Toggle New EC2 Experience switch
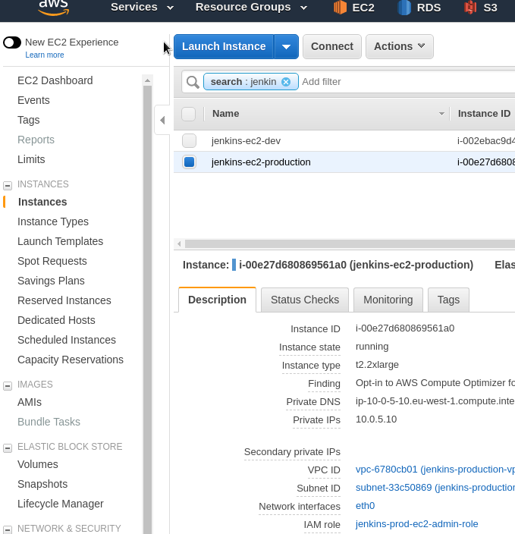Viewport: 515px width, 534px height. tap(12, 42)
